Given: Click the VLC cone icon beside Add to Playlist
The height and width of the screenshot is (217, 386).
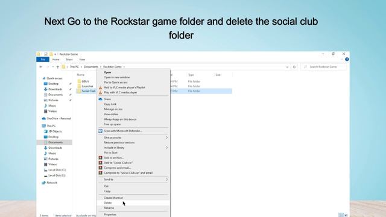Looking at the screenshot, I should [x=101, y=87].
